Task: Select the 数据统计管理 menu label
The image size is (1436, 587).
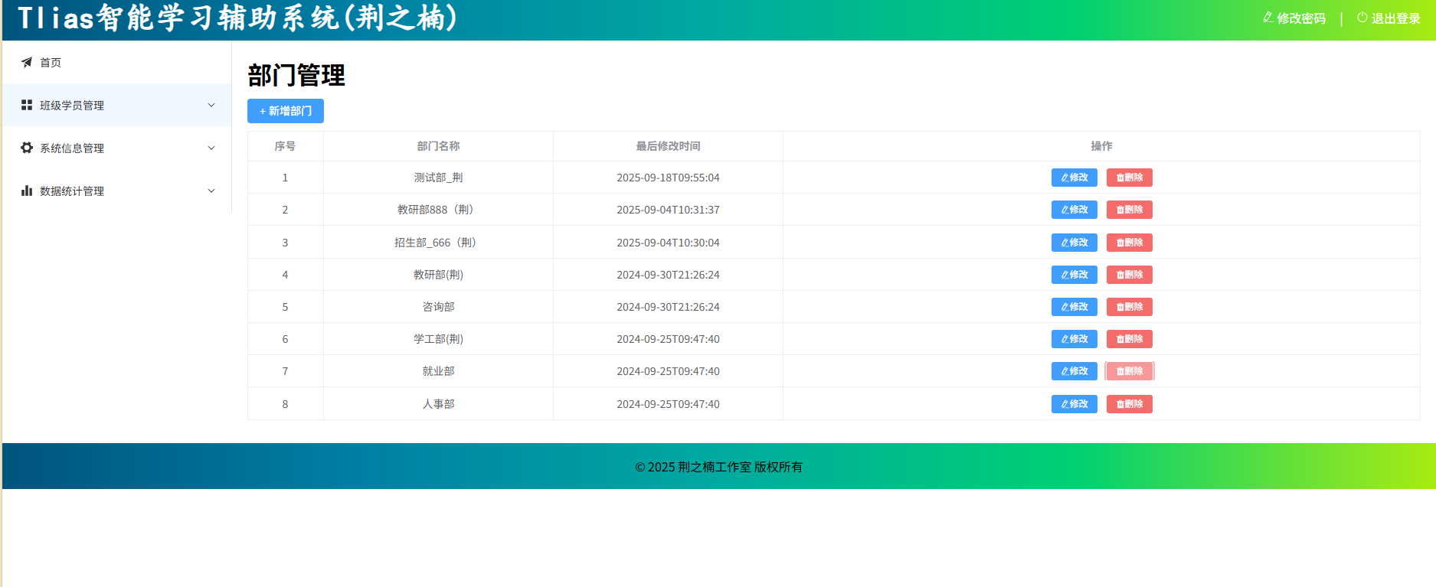Action: pyautogui.click(x=72, y=191)
